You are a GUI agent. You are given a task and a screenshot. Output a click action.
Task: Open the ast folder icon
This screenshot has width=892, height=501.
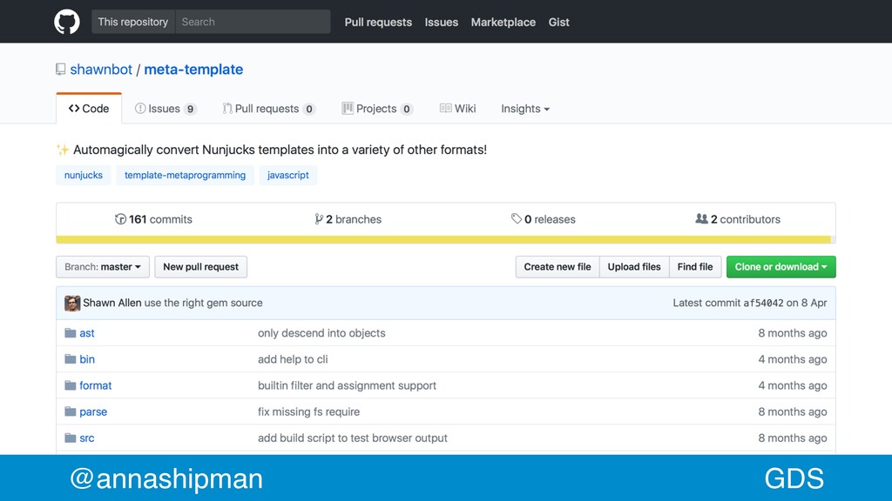pos(70,333)
